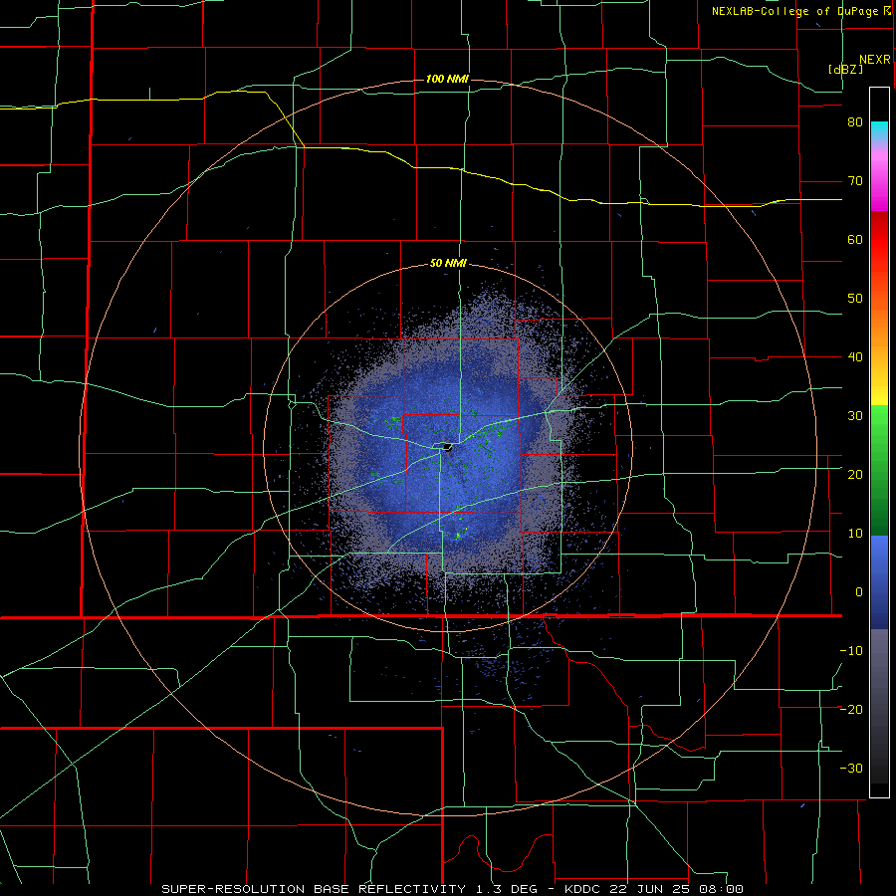This screenshot has width=896, height=896.
Task: Click the 0 dBZ scale value
Action: coord(859,592)
